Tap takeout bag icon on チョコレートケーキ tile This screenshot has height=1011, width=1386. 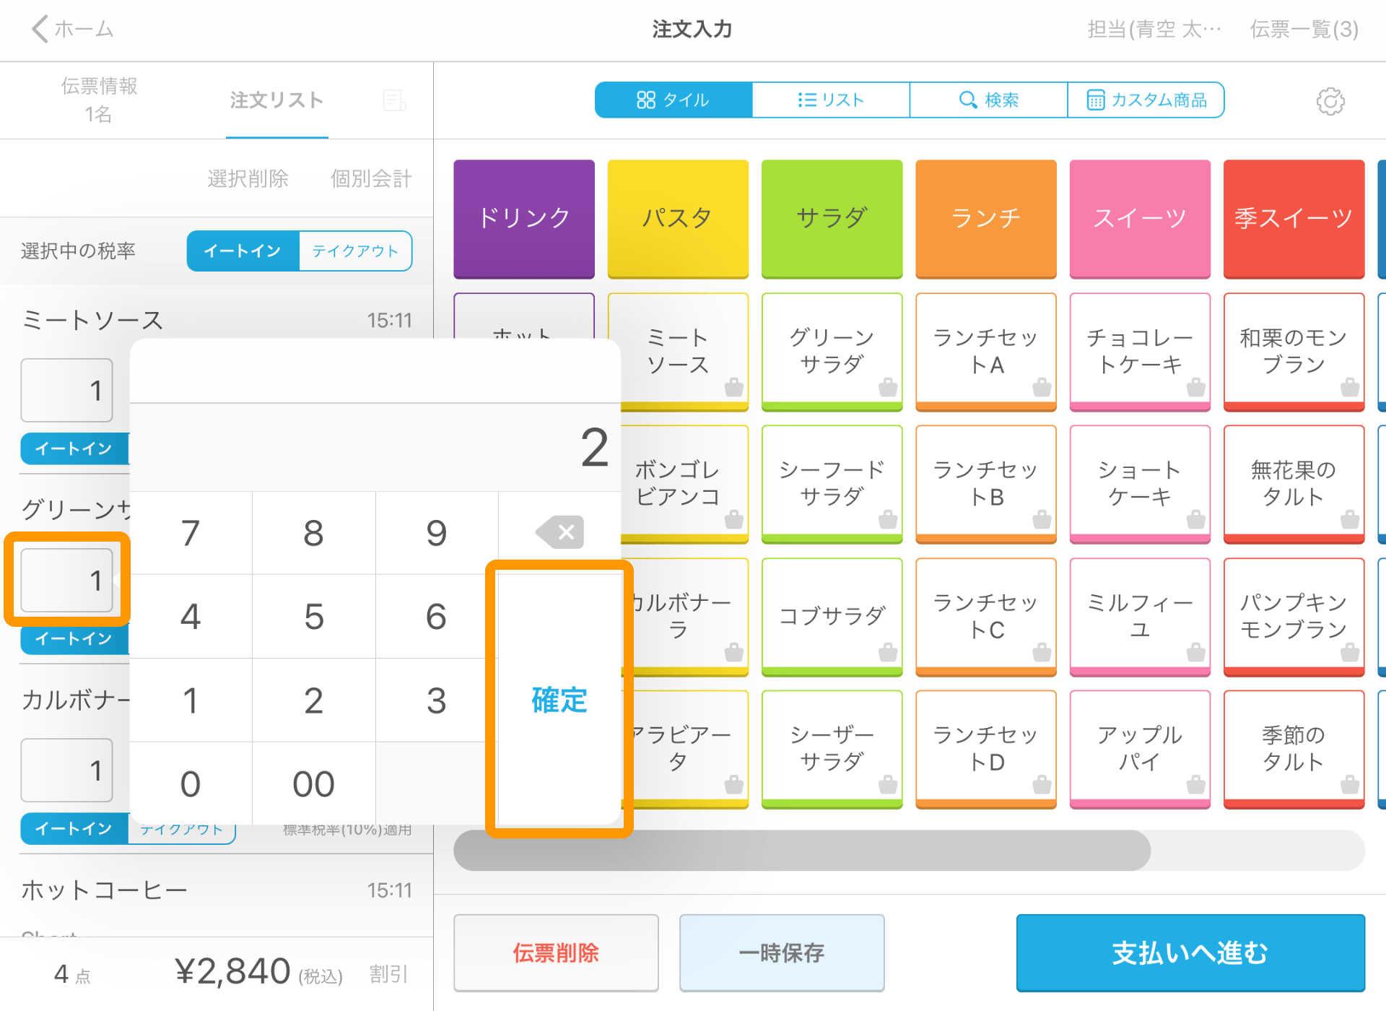click(x=1196, y=387)
